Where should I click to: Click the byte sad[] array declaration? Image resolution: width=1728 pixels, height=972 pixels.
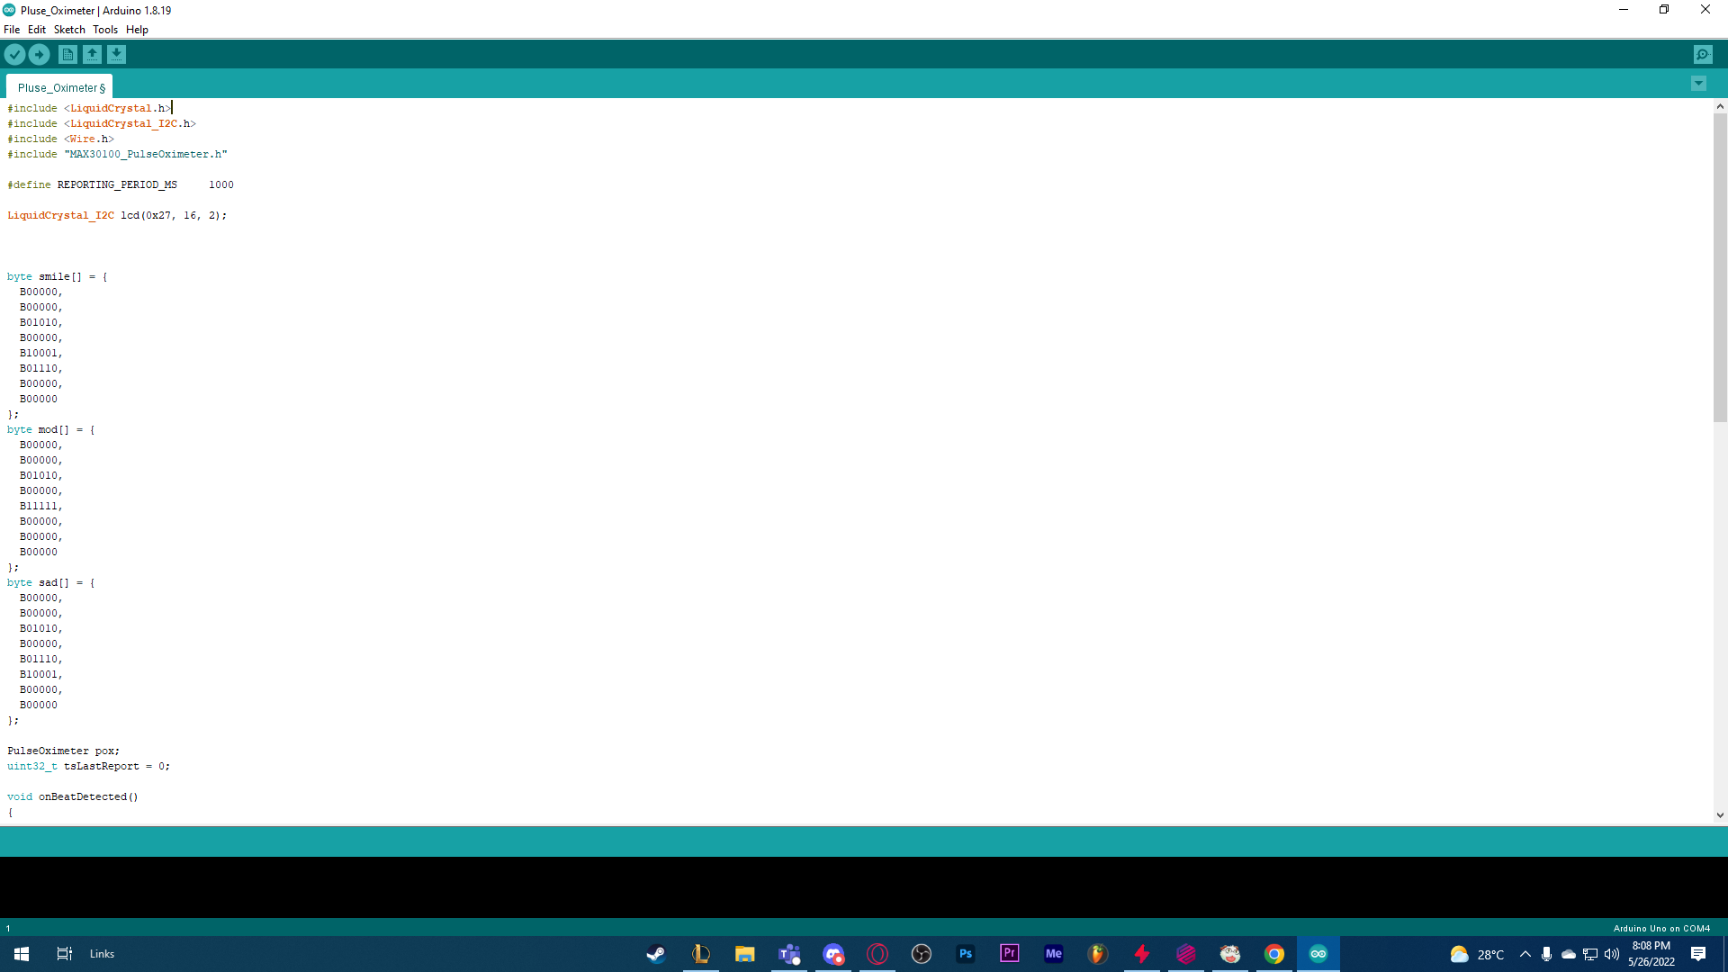(x=51, y=582)
